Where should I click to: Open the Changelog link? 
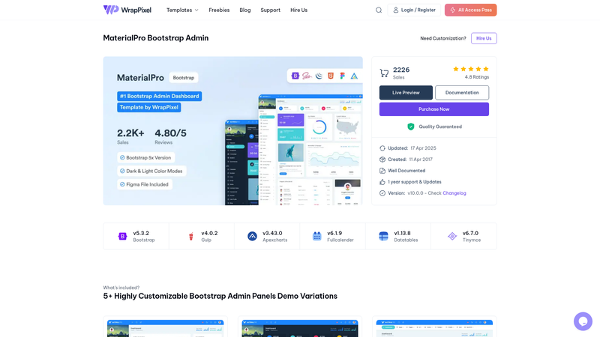[454, 193]
